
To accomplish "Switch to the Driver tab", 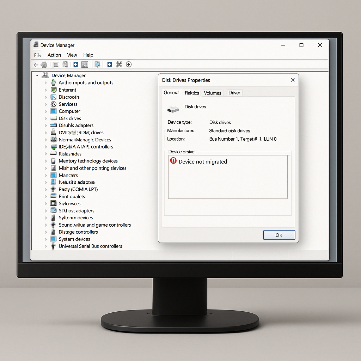I will pyautogui.click(x=234, y=93).
